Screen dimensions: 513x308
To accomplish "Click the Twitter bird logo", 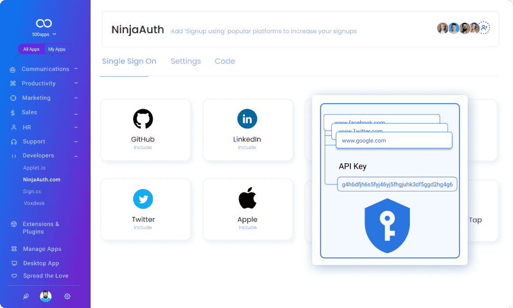I will [x=143, y=199].
